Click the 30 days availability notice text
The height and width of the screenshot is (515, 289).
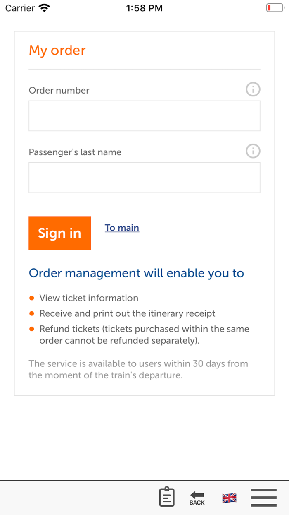(138, 369)
